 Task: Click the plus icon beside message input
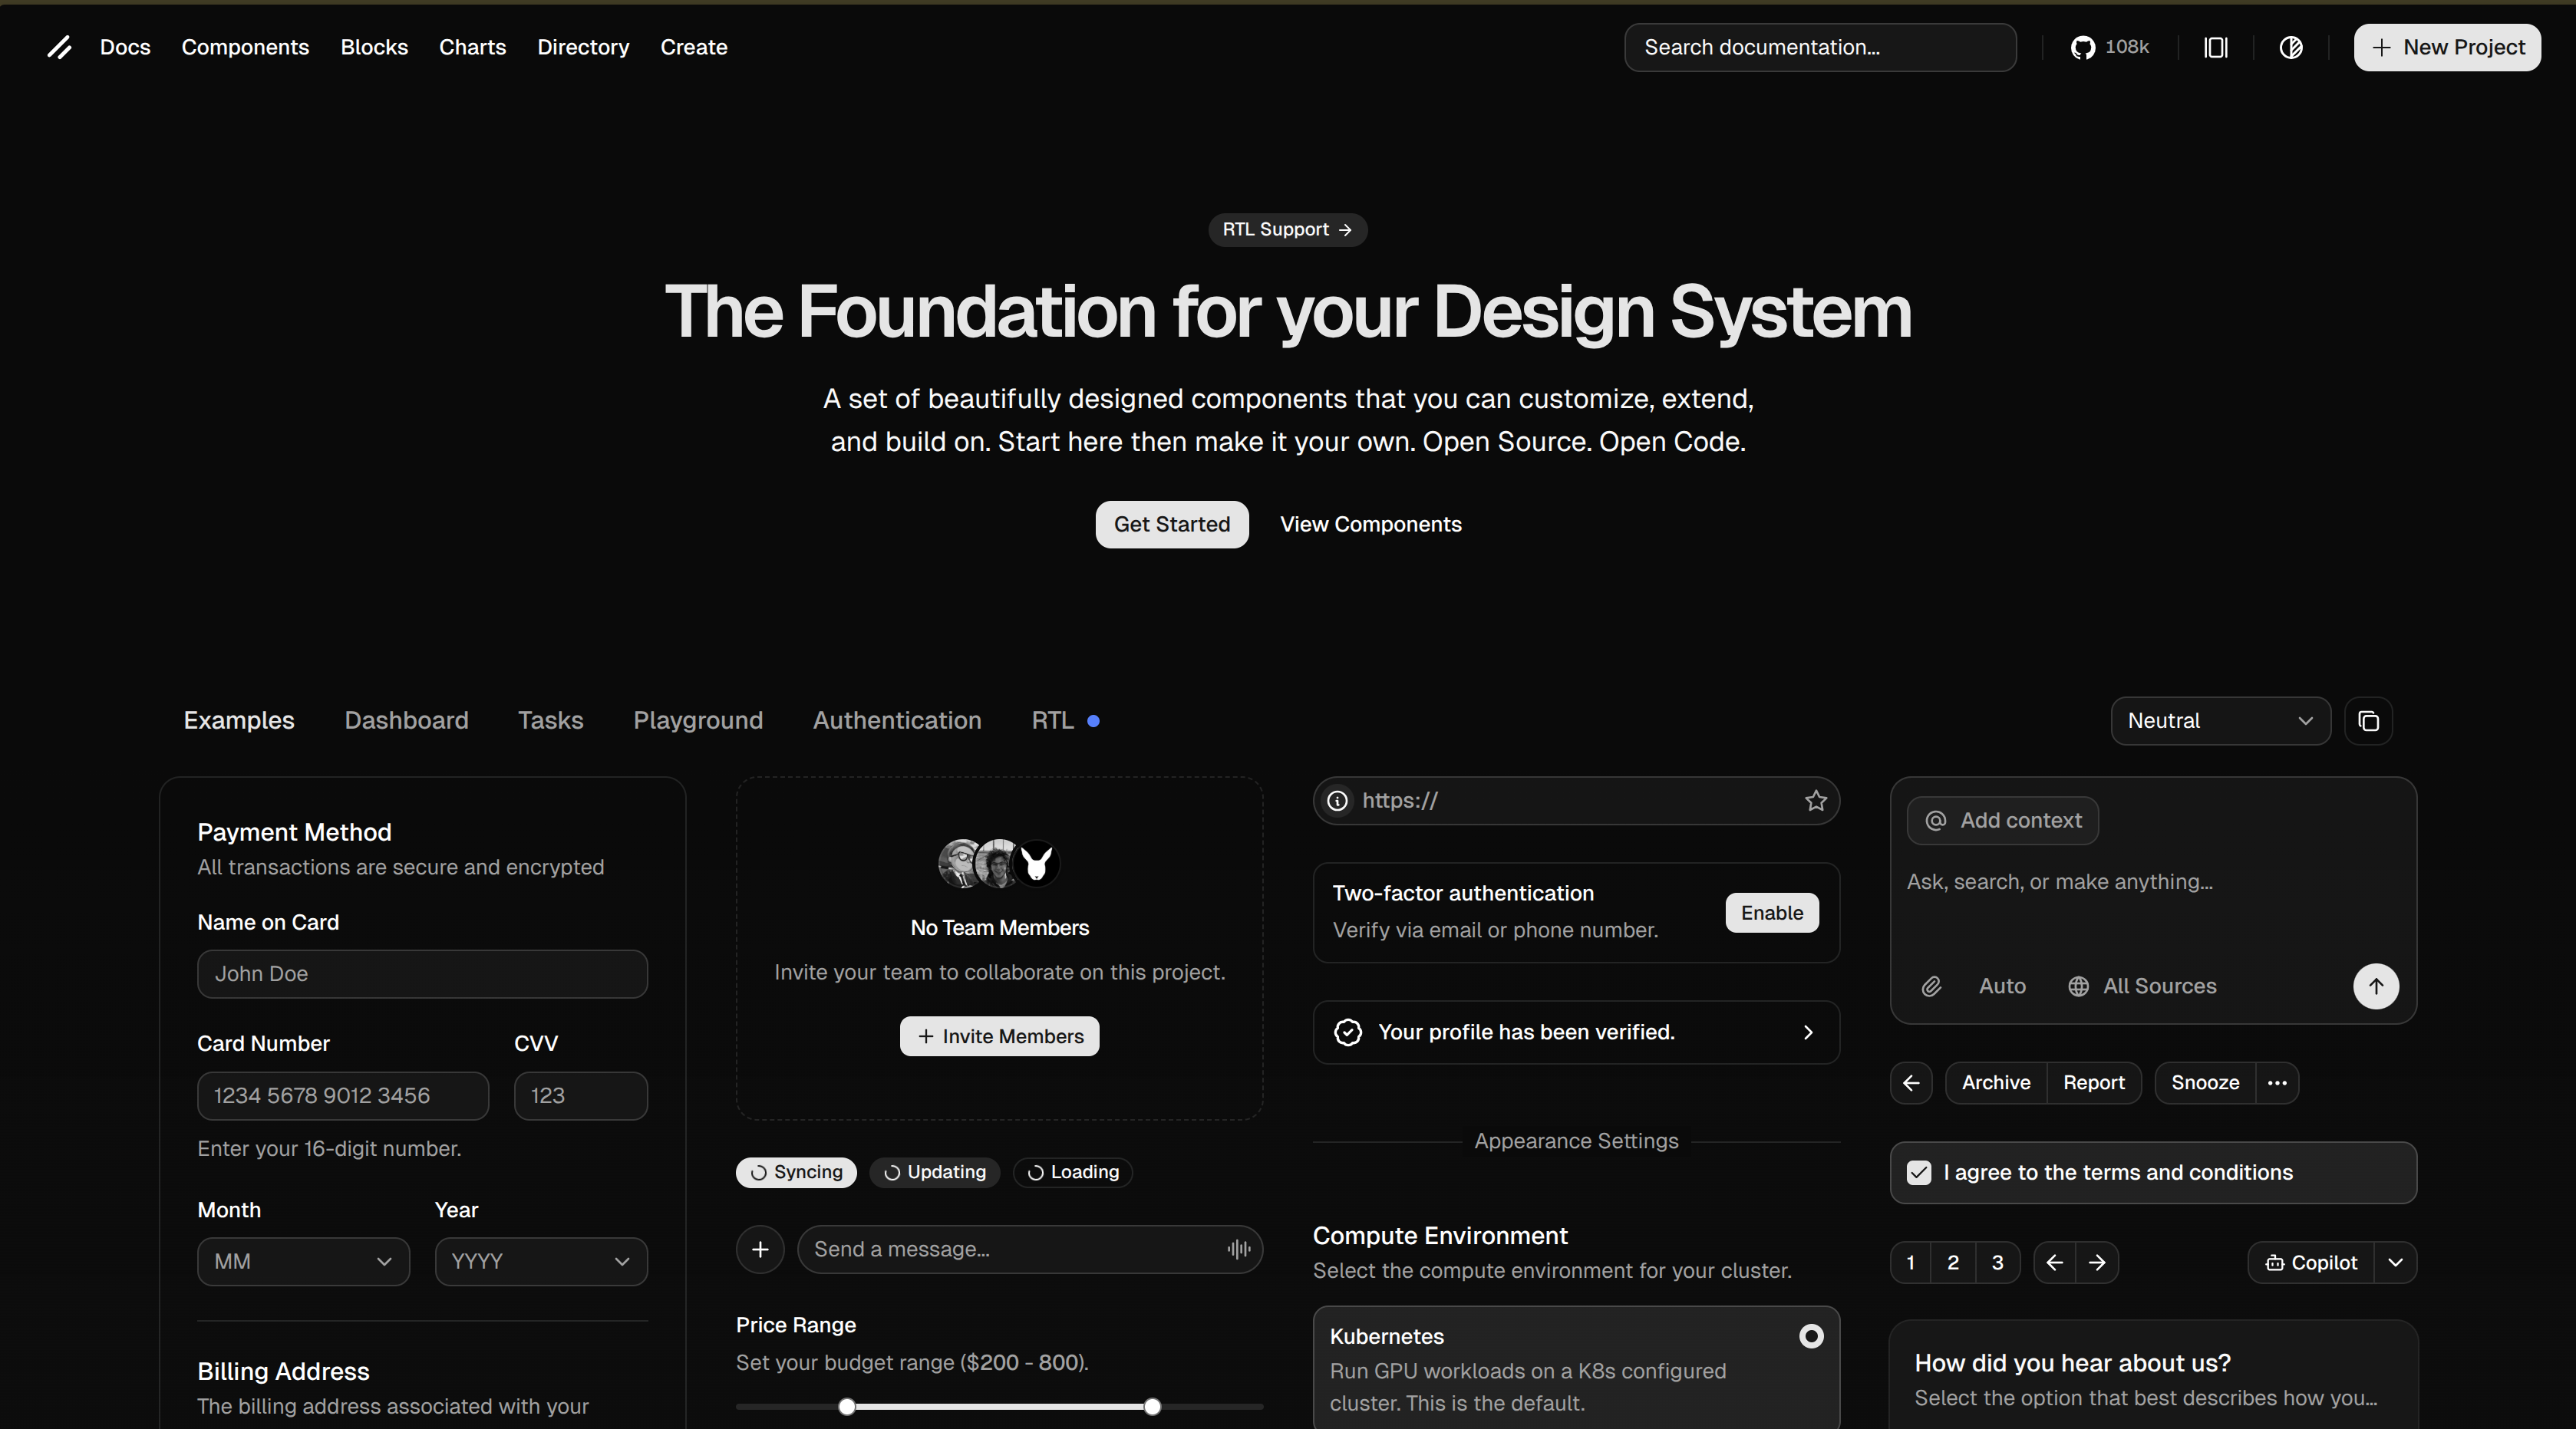(x=760, y=1249)
